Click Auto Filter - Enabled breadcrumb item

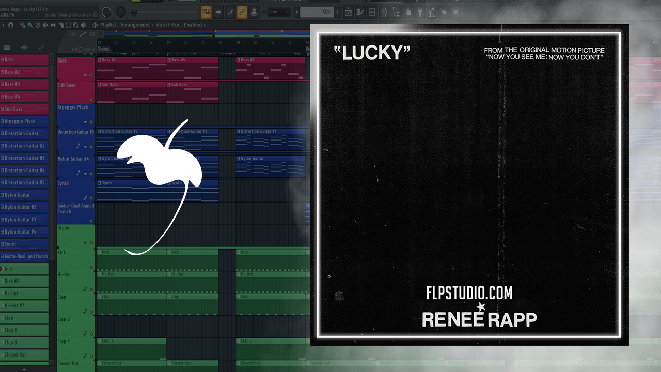179,25
